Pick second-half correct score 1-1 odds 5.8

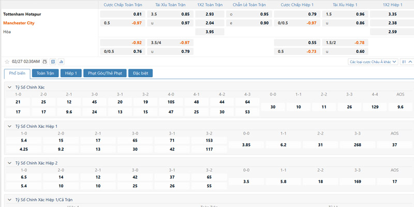click(283, 182)
